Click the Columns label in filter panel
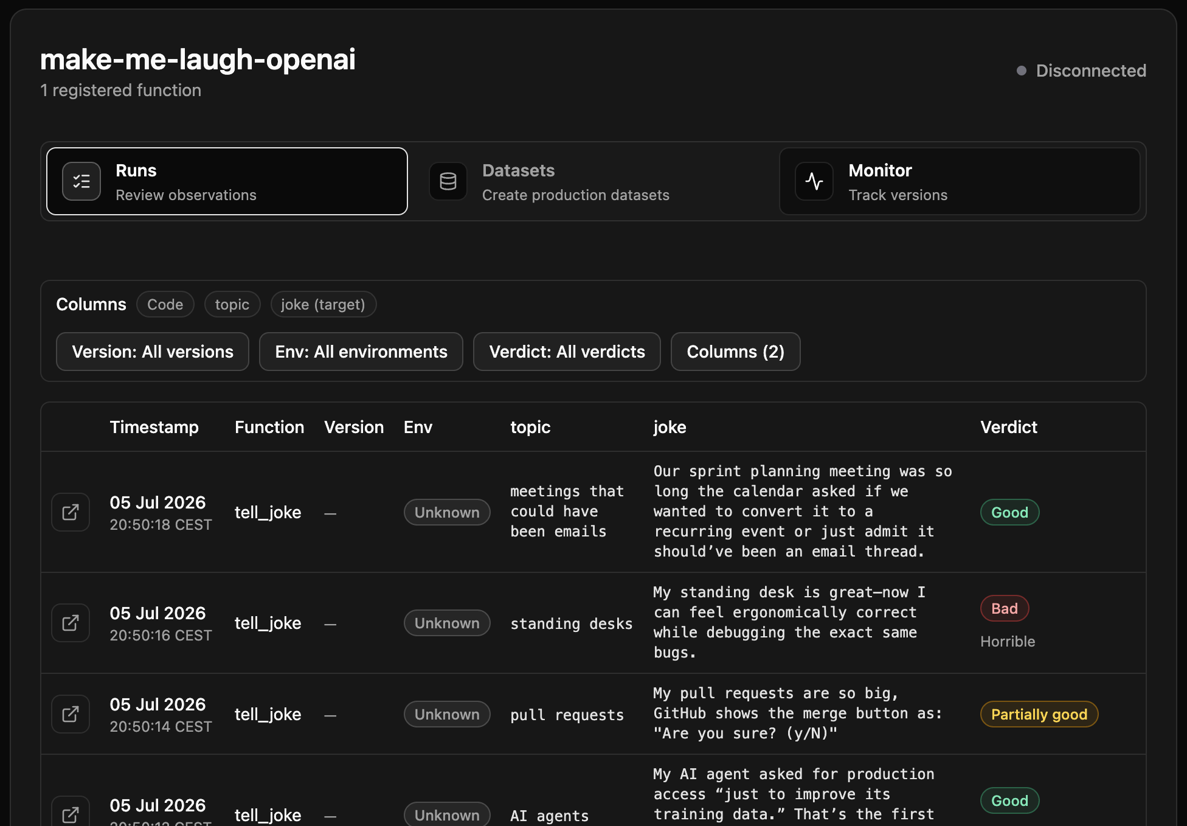Image resolution: width=1187 pixels, height=826 pixels. point(91,304)
